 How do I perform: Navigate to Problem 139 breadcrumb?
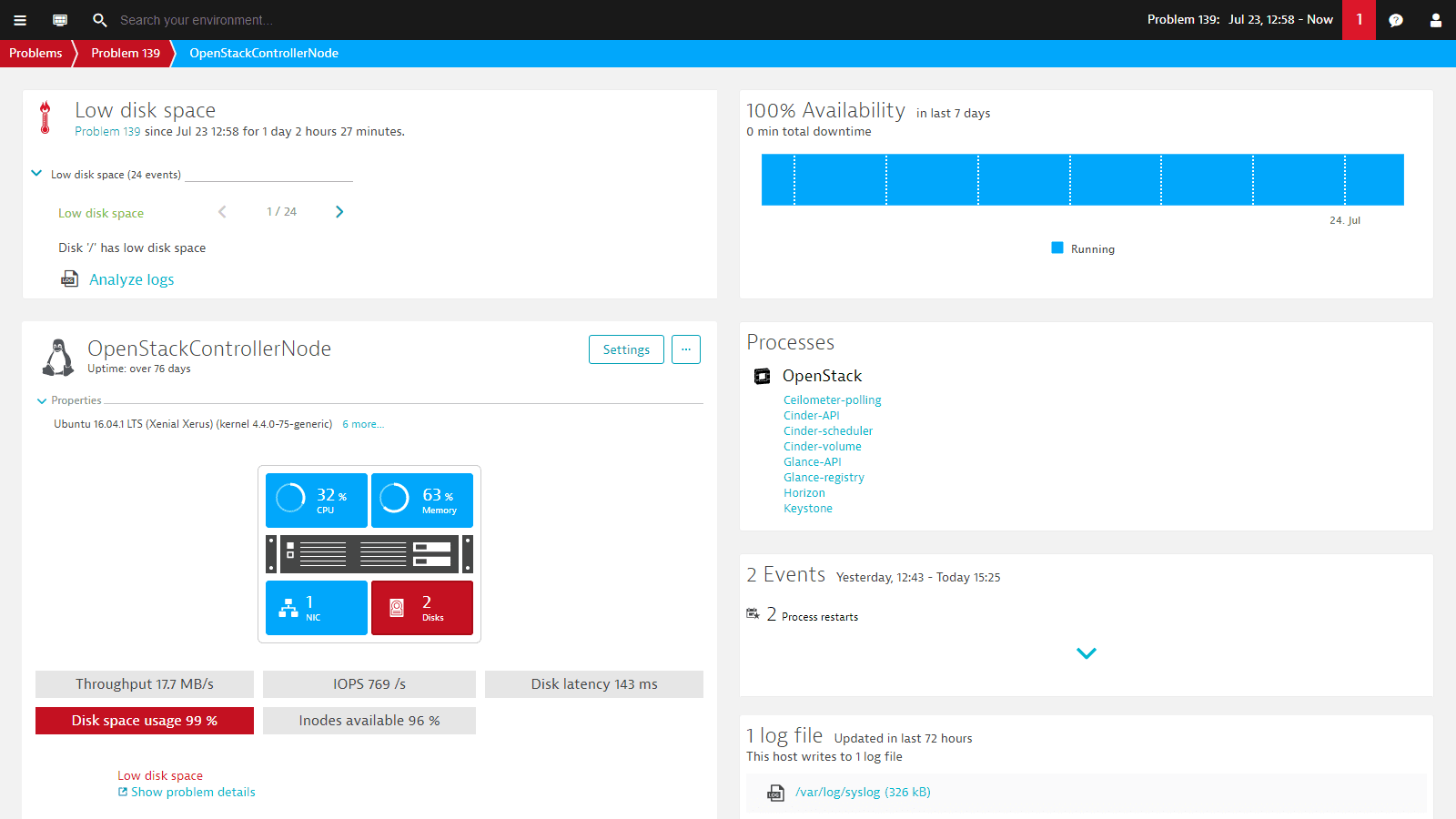[x=126, y=53]
